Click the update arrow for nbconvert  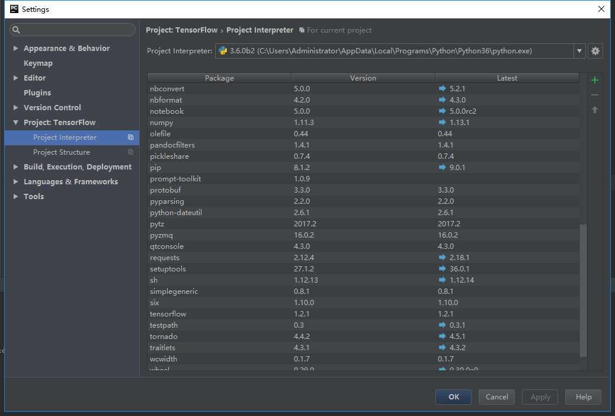click(x=442, y=89)
